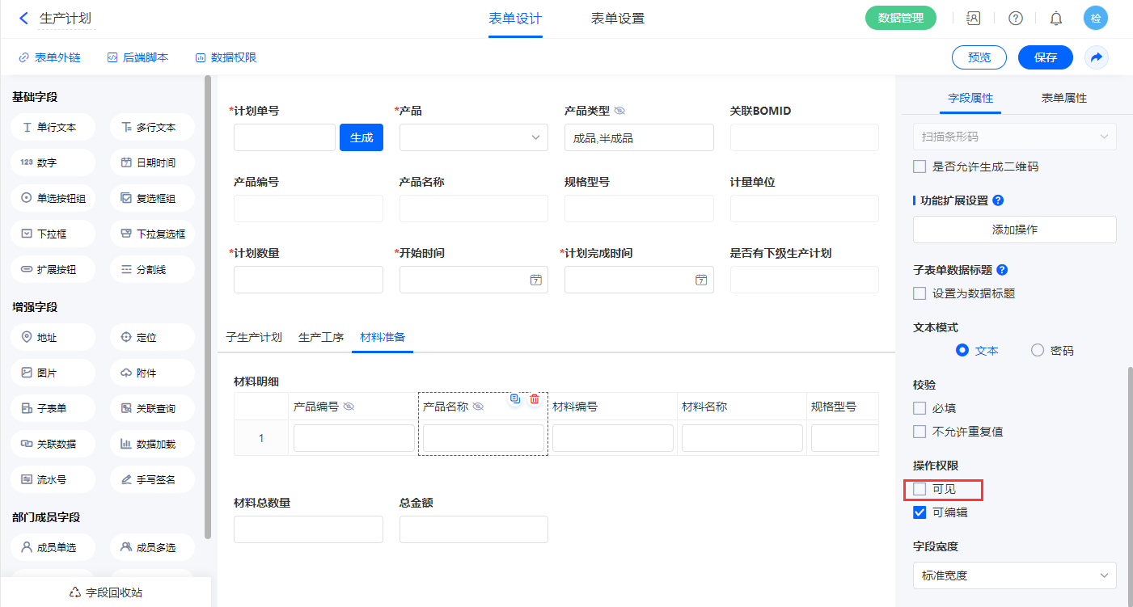The height and width of the screenshot is (607, 1133).
Task: Open the 字段宽度 标准宽度 dropdown
Action: click(1014, 575)
